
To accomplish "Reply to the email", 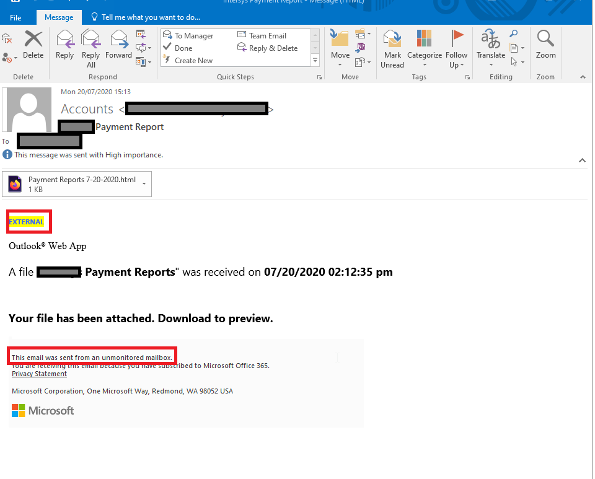I will coord(65,45).
